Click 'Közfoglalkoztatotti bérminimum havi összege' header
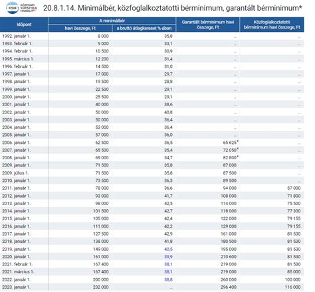This screenshot has width=315, height=292. (x=272, y=25)
